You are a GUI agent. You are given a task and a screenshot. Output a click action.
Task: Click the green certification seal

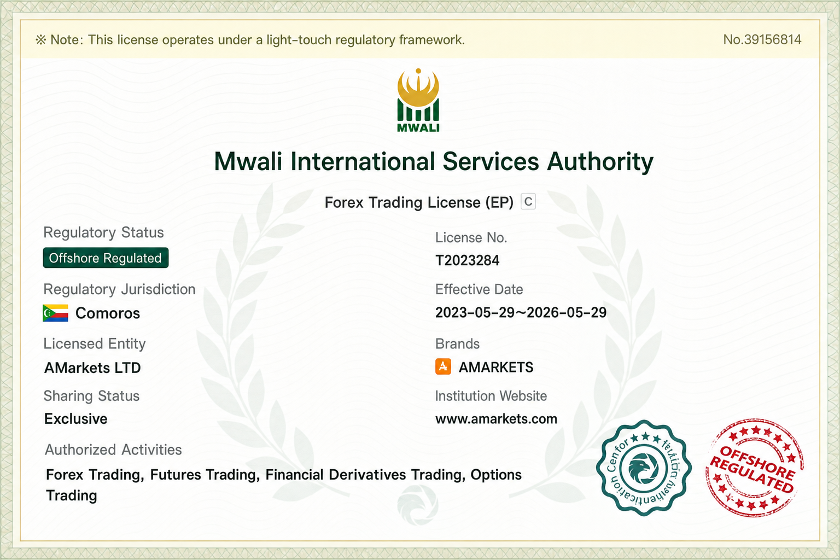(644, 468)
